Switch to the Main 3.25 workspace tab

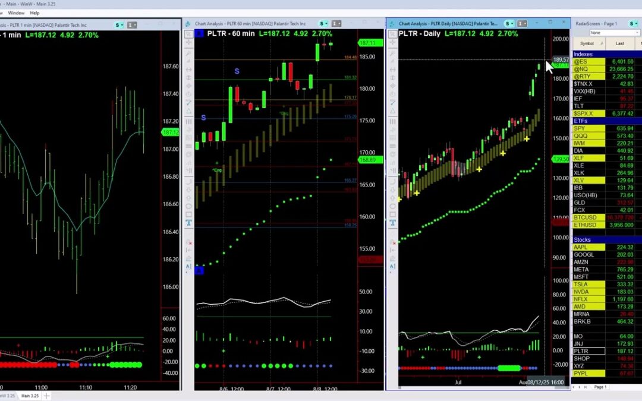30,396
